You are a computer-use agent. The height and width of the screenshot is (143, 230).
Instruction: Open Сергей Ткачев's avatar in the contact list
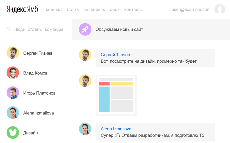(13, 53)
